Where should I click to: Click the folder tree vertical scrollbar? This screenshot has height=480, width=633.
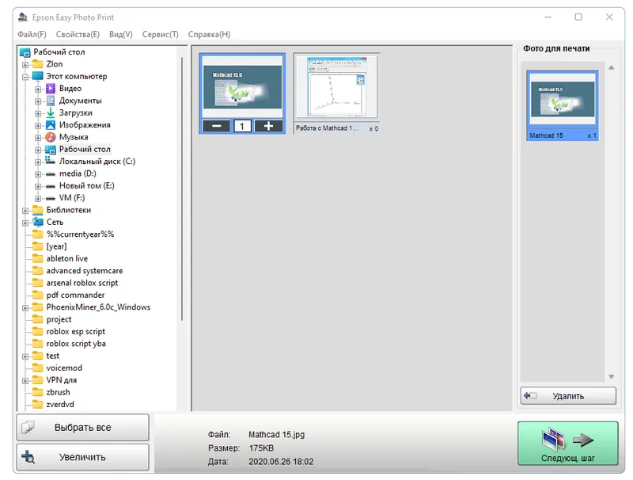pyautogui.click(x=182, y=189)
